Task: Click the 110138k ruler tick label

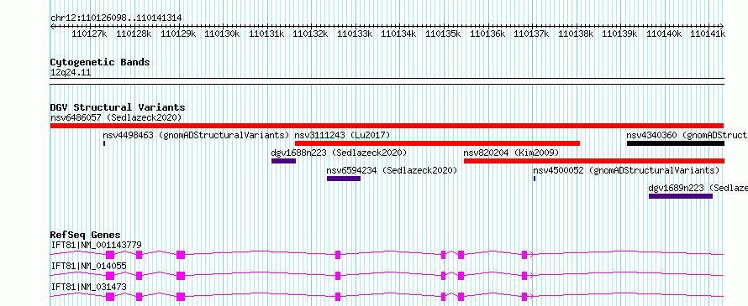Action: (x=577, y=34)
